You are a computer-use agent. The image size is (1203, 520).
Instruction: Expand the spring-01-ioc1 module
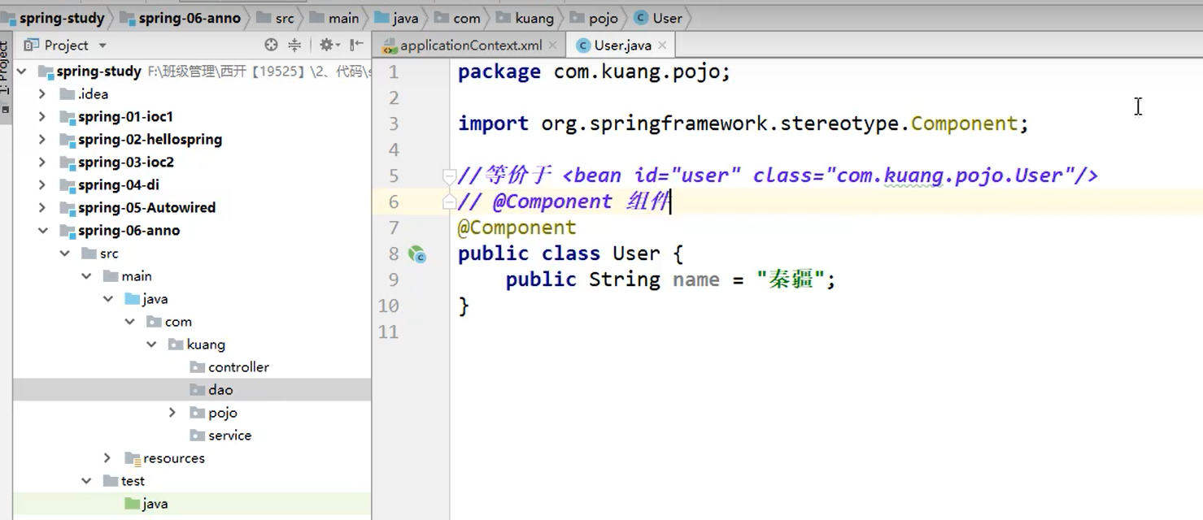click(x=42, y=117)
